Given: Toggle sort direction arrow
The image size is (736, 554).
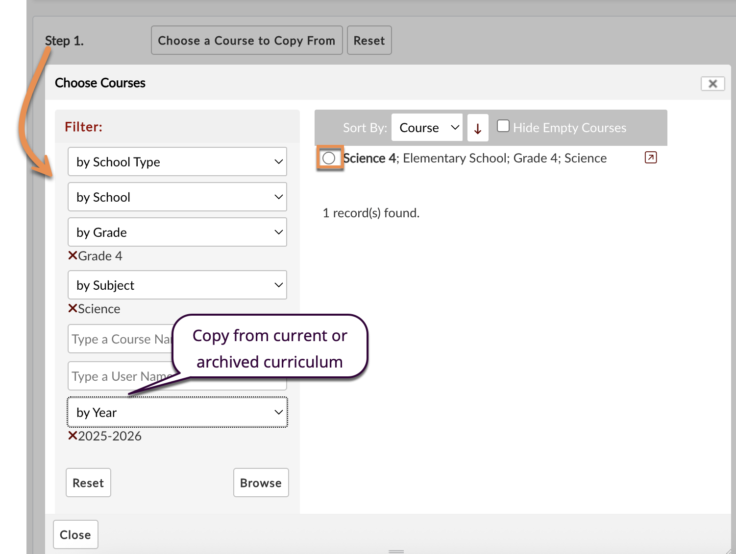Looking at the screenshot, I should [478, 128].
